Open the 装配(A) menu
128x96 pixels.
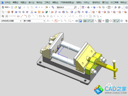coord(55,3)
